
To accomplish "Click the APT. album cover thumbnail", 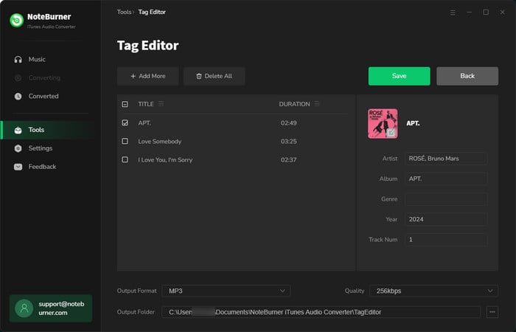I will (383, 123).
